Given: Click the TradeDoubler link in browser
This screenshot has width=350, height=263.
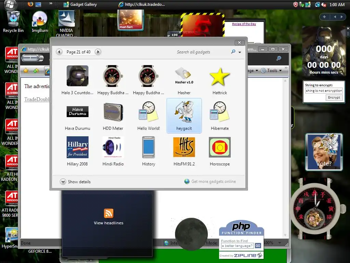Looking at the screenshot, I should tap(37, 99).
